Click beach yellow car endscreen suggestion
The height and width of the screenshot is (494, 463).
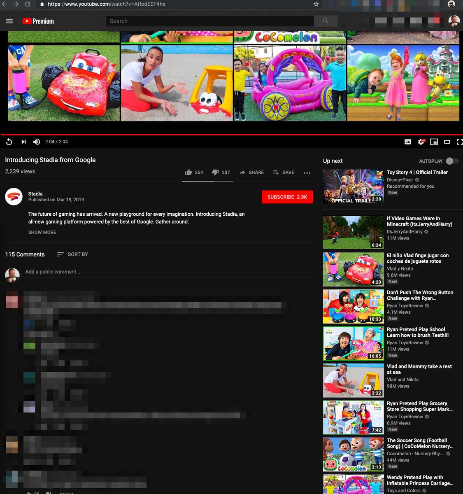coord(177,83)
